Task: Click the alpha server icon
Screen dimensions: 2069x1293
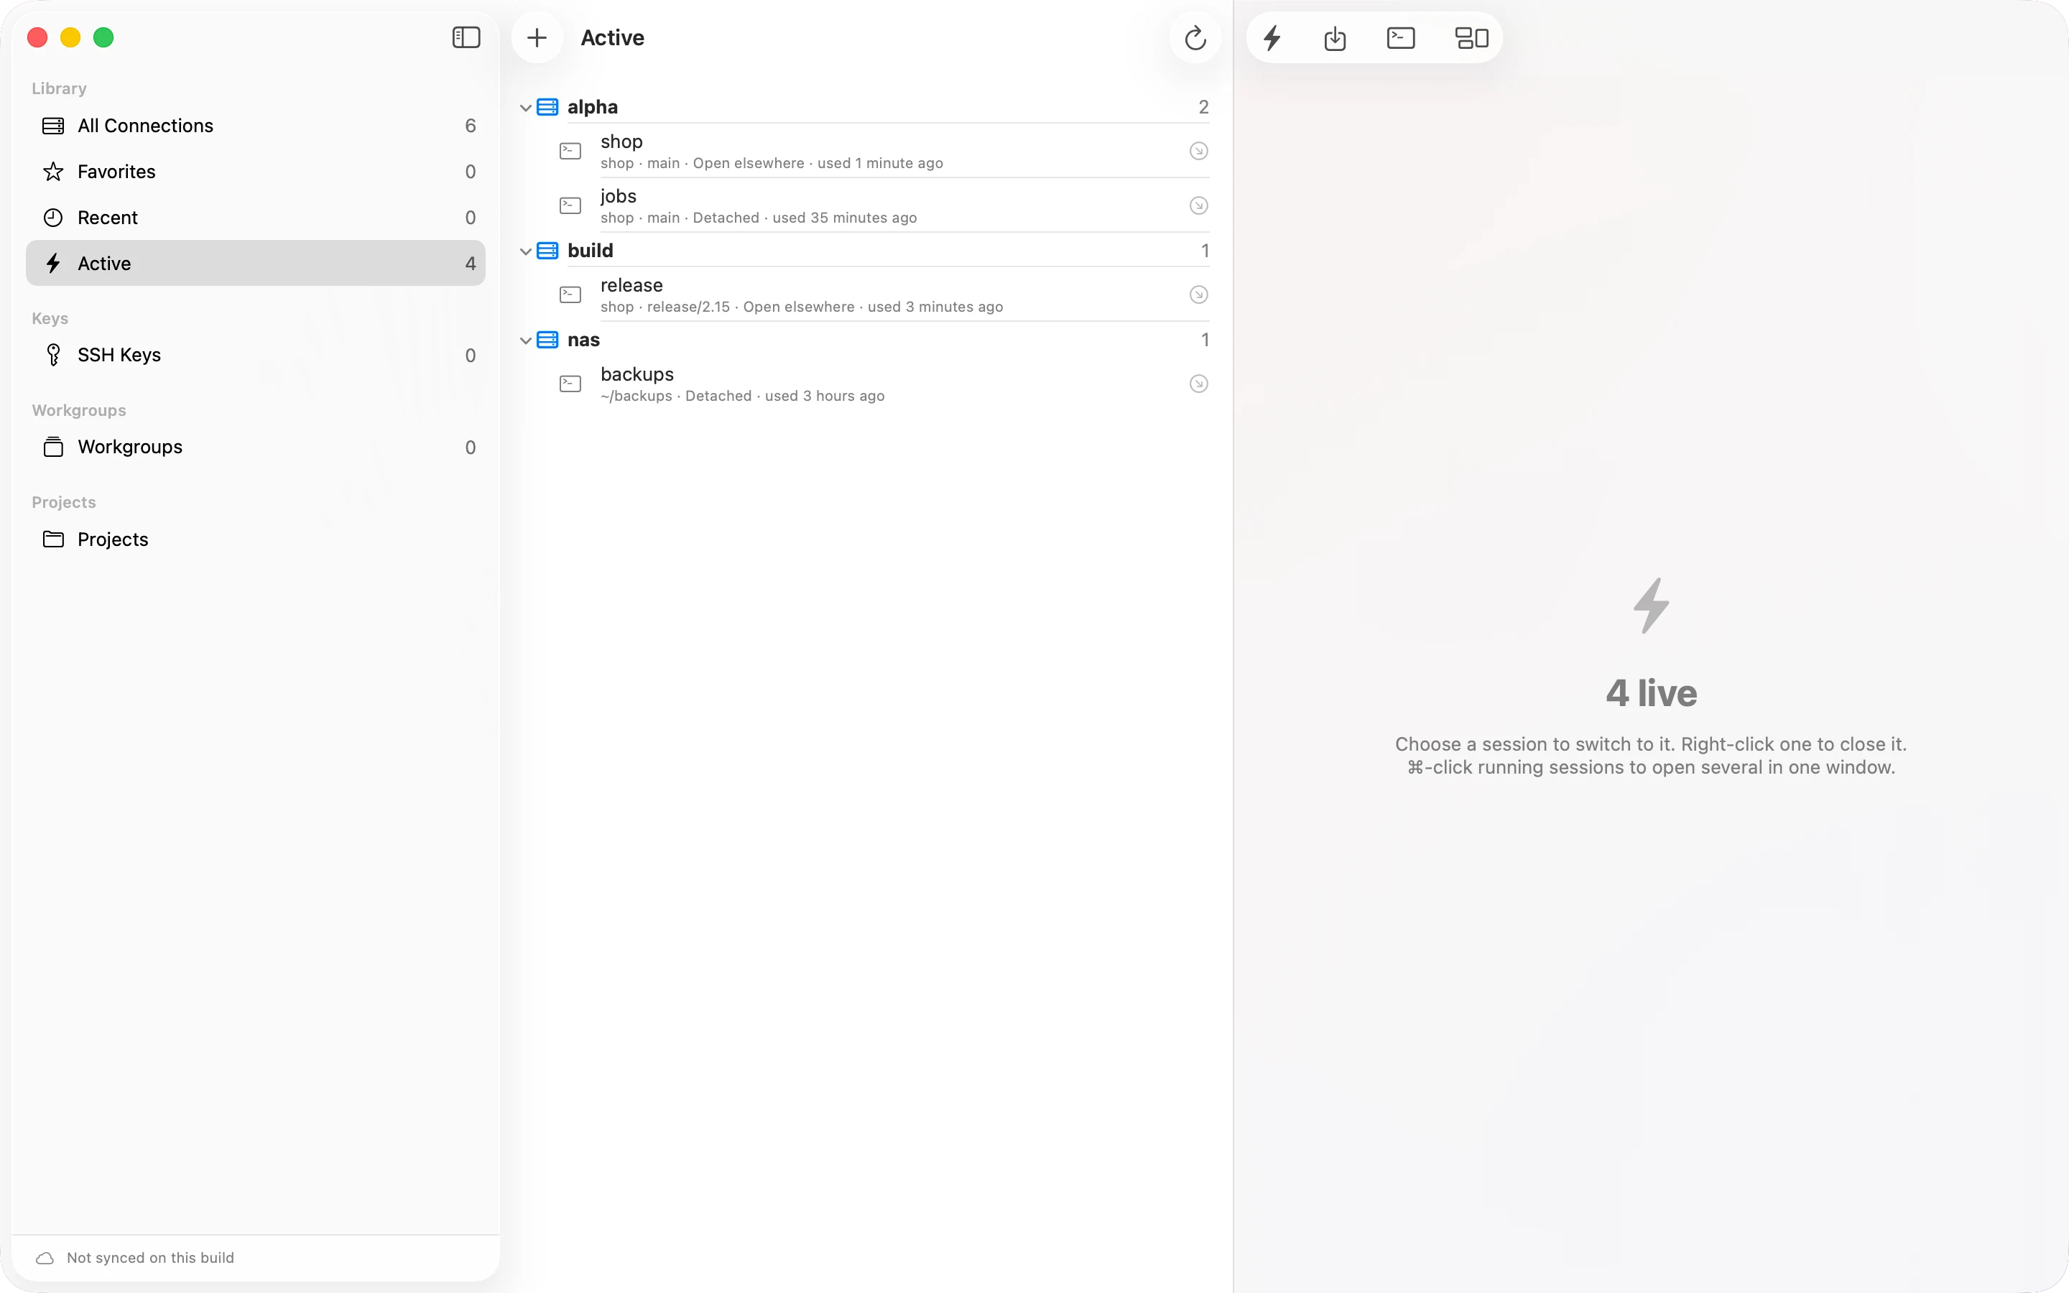Action: tap(547, 108)
